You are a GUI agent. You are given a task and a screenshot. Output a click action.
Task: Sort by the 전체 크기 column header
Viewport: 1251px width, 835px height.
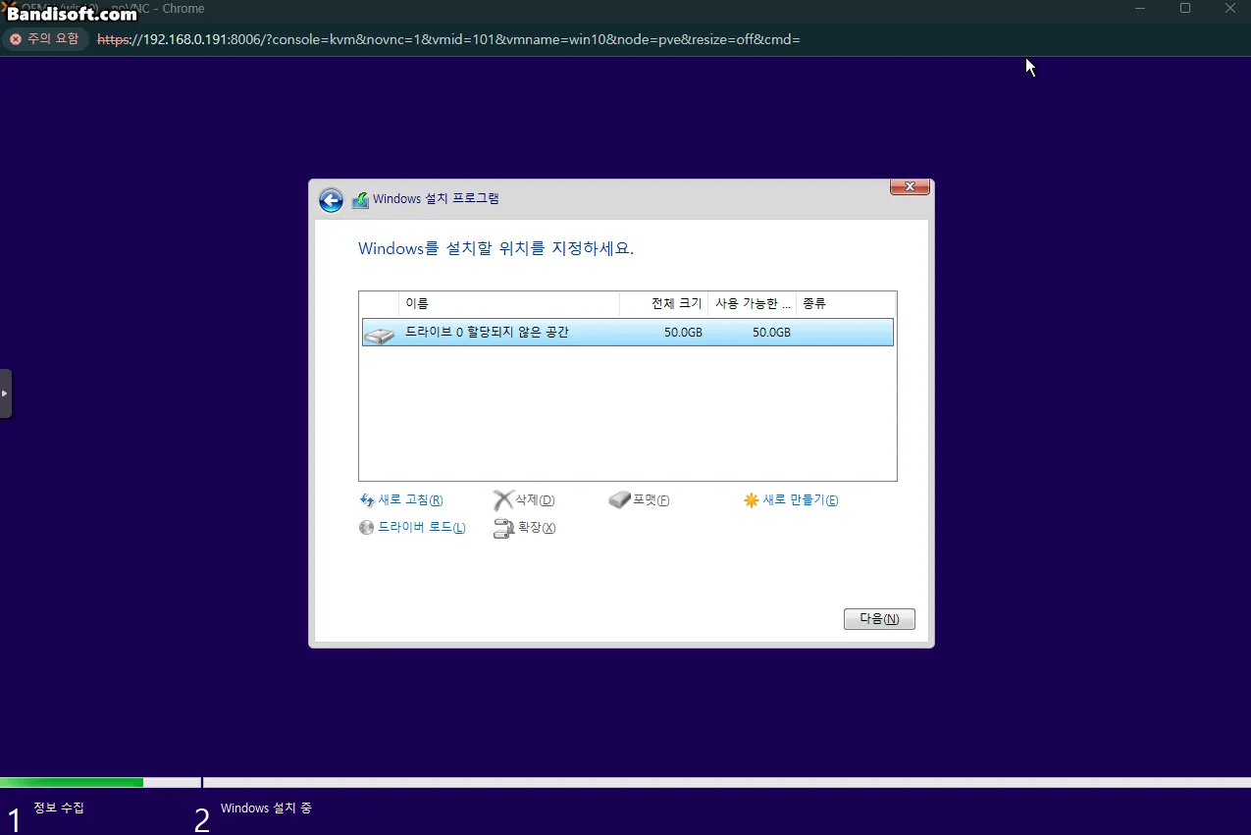[x=664, y=304]
